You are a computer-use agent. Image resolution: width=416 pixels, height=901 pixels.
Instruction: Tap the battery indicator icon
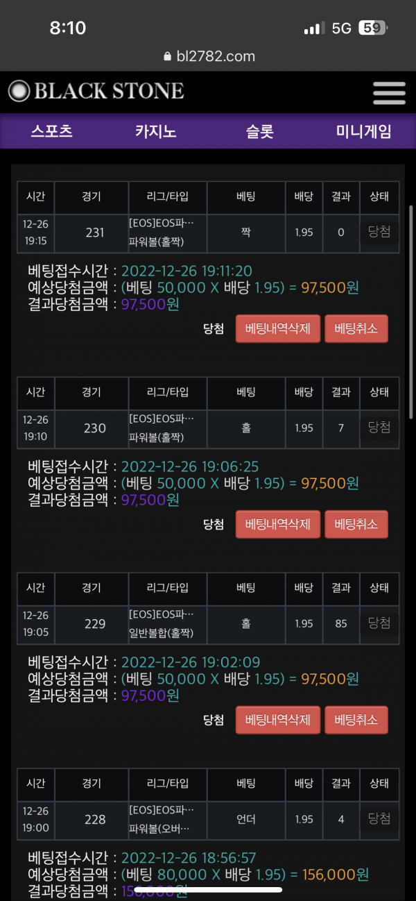[373, 28]
